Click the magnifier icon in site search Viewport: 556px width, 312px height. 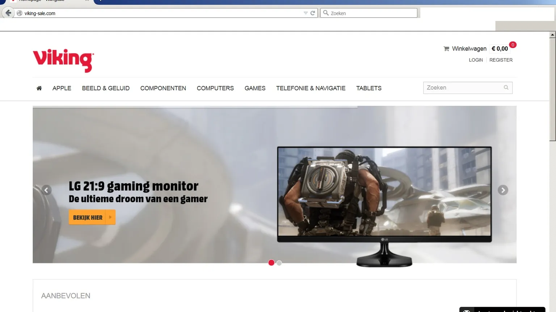pos(506,88)
